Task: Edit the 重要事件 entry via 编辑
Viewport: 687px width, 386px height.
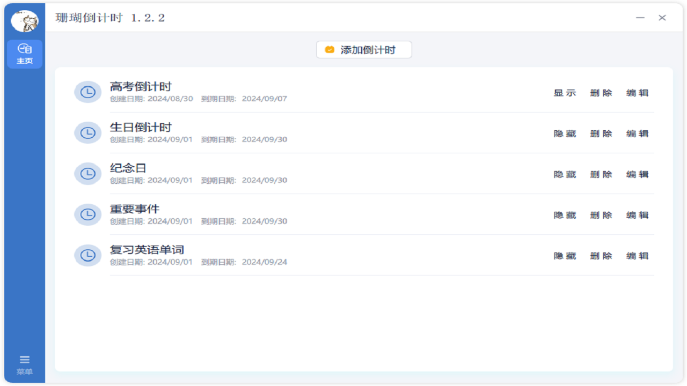Action: [x=637, y=215]
